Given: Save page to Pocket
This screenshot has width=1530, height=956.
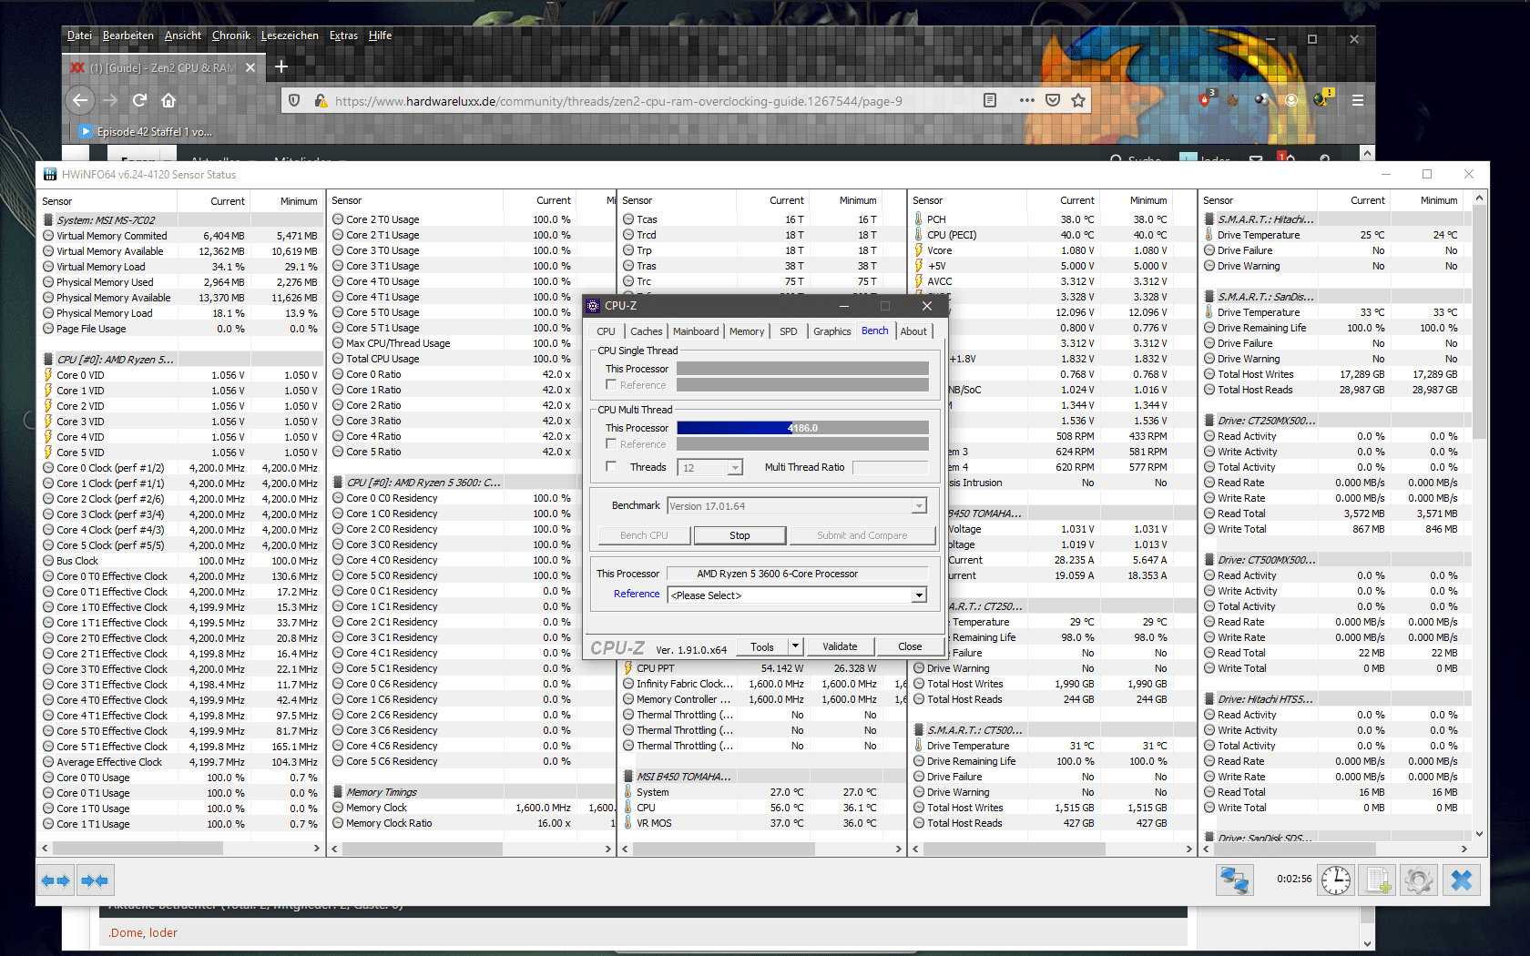Looking at the screenshot, I should tap(1053, 100).
